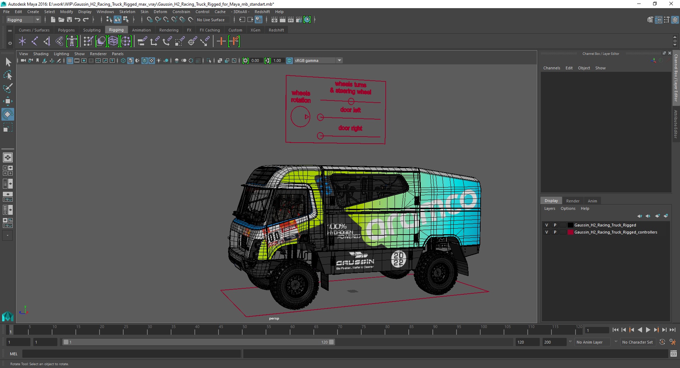The height and width of the screenshot is (368, 680).
Task: Select the Scale tool in toolbox
Action: (8, 127)
